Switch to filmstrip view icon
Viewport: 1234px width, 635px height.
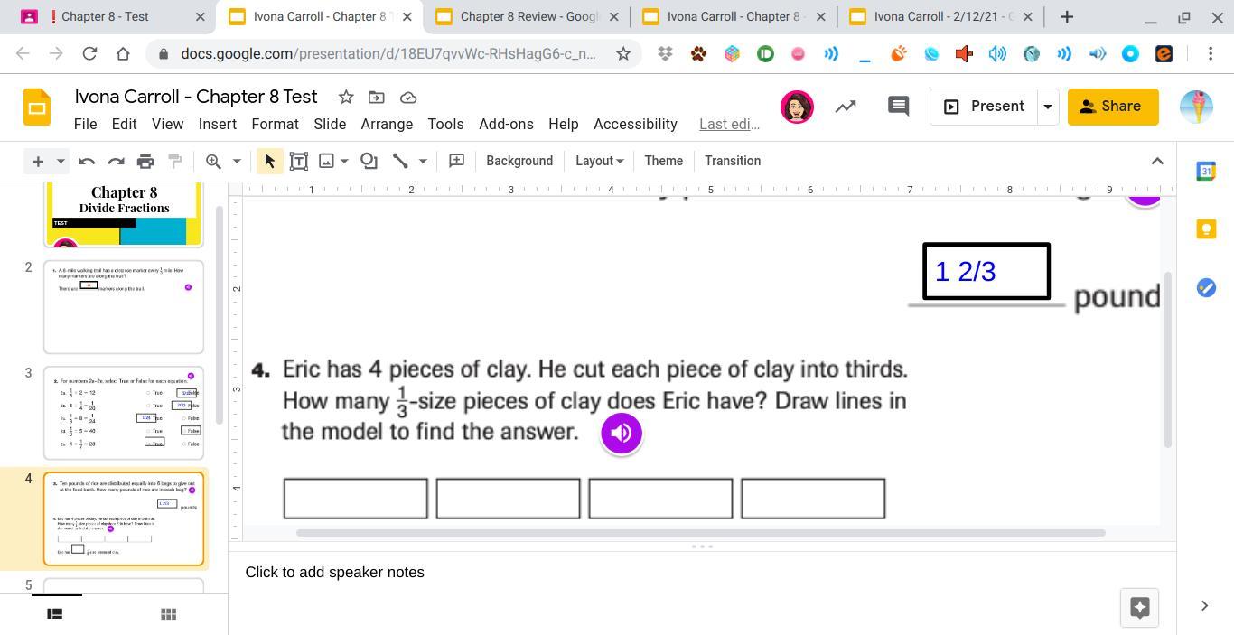tap(54, 614)
